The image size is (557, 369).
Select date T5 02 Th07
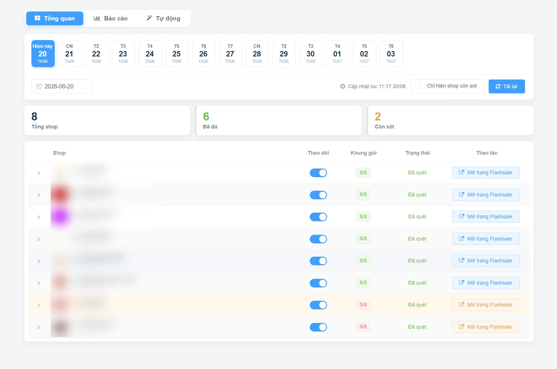tap(364, 54)
